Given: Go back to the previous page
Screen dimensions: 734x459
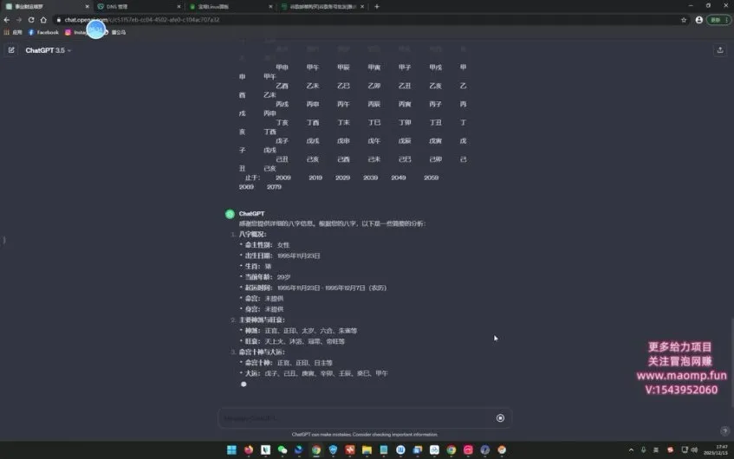Looking at the screenshot, I should (7, 19).
